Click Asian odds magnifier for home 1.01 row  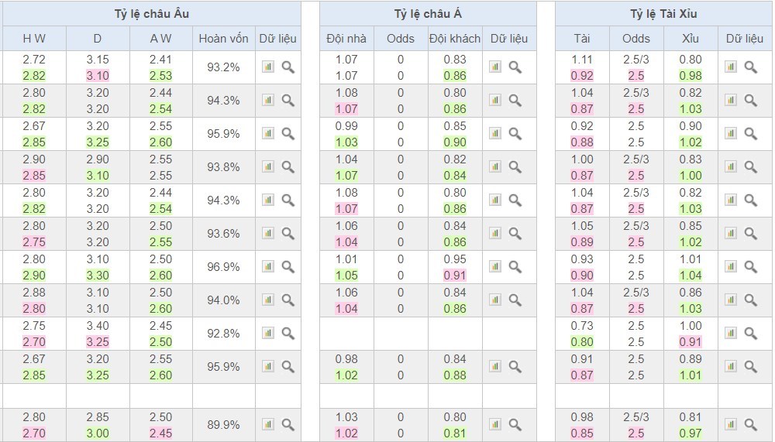tap(515, 267)
